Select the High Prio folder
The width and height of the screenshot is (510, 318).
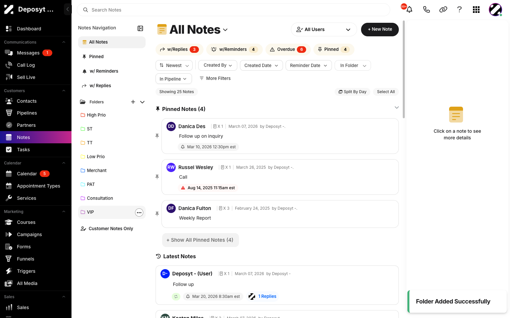point(112,115)
